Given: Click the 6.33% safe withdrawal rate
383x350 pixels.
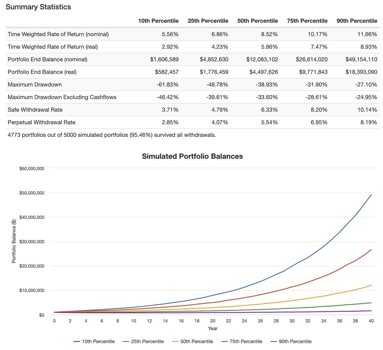Looking at the screenshot, I should click(270, 110).
